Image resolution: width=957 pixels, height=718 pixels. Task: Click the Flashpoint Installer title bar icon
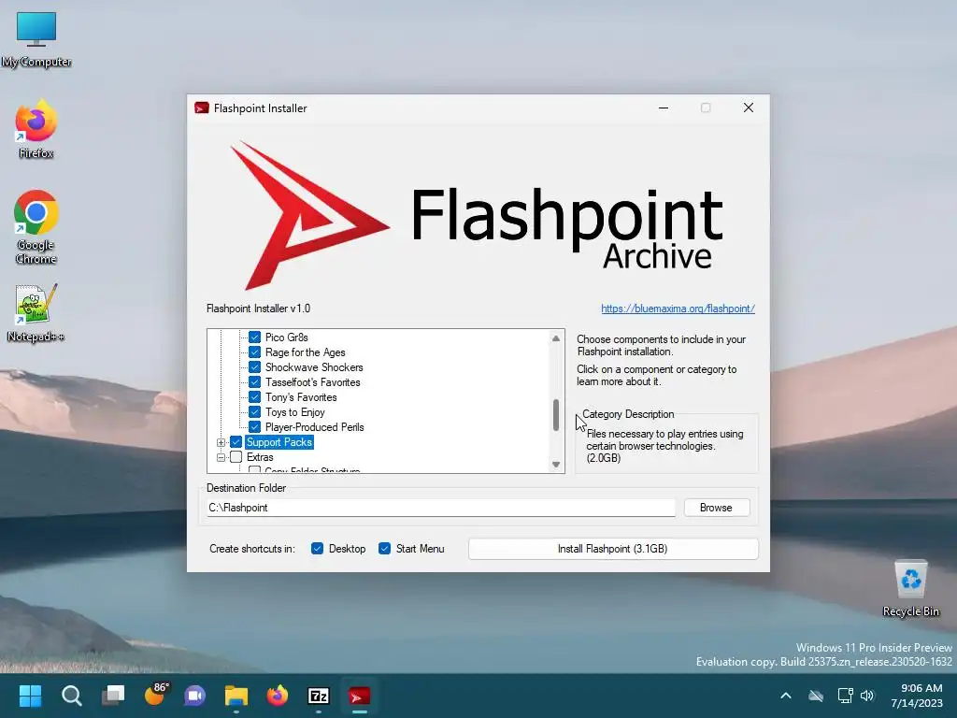click(202, 108)
